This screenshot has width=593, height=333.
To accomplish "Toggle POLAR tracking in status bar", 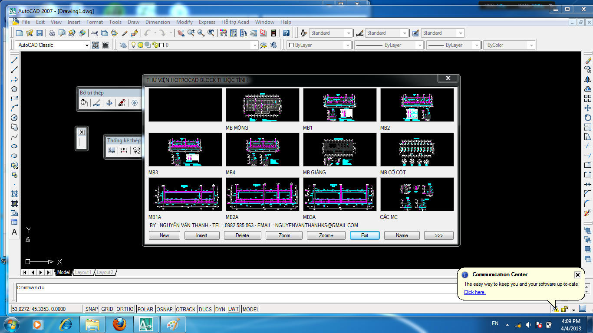I will pyautogui.click(x=145, y=309).
